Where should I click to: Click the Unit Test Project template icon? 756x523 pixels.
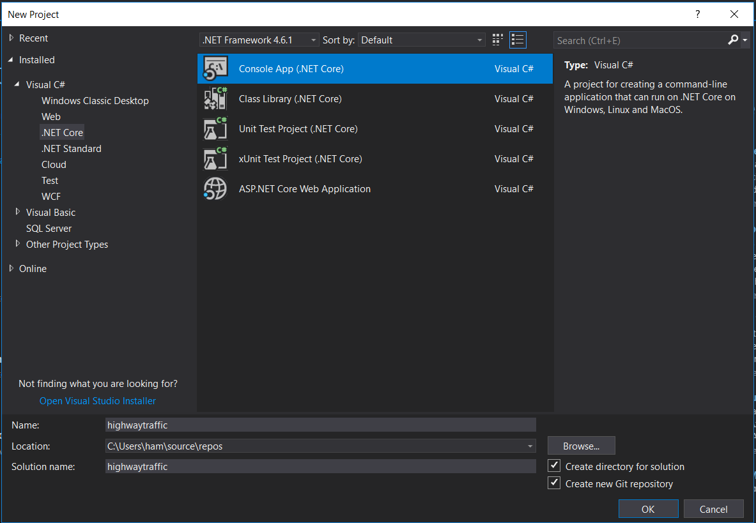[x=215, y=128]
